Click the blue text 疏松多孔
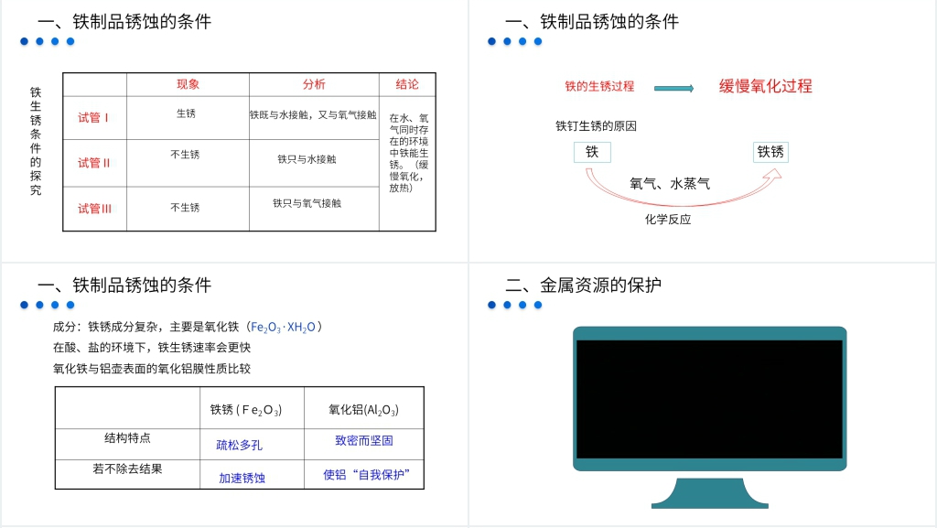This screenshot has width=937, height=528. point(240,445)
